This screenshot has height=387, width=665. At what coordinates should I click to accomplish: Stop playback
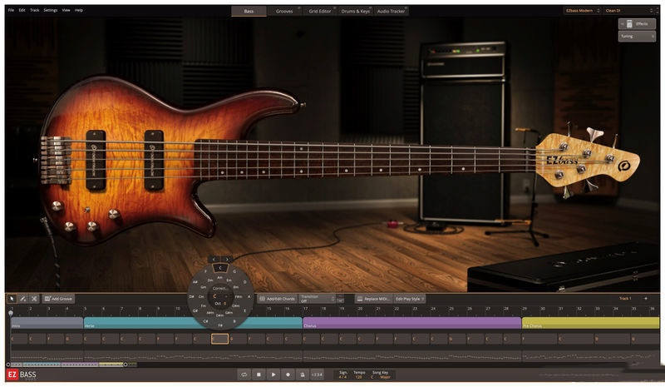259,375
